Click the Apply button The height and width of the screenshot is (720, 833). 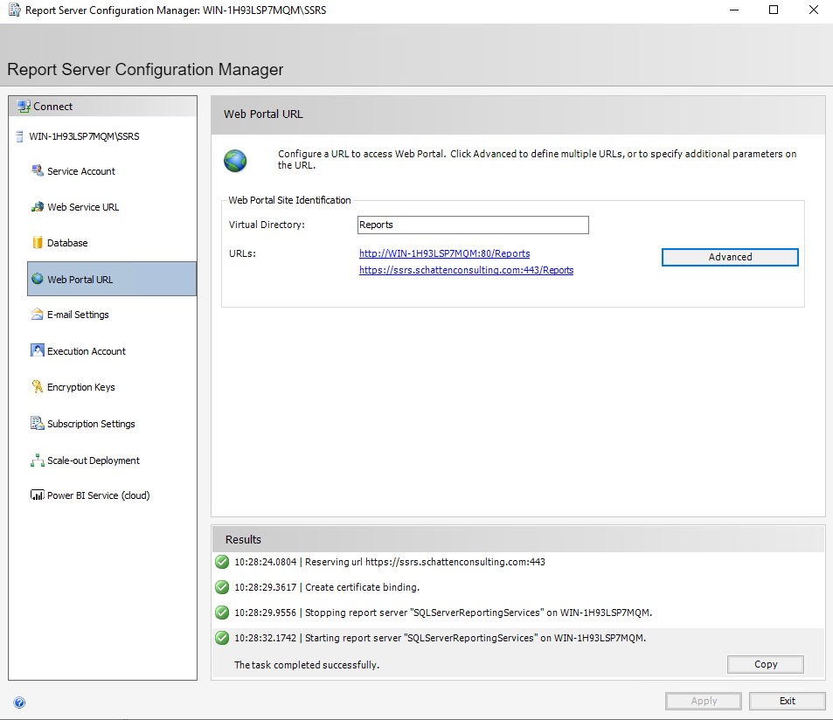703,700
